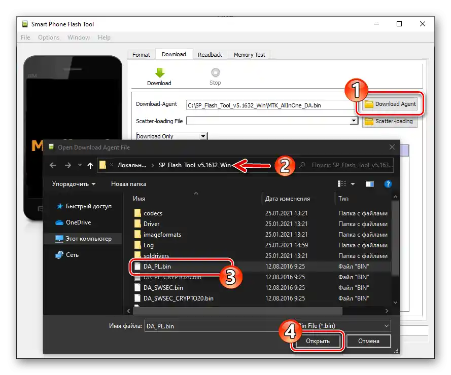This screenshot has width=451, height=375.
Task: Click the vertical scrollbar up arrow in file list
Action: coord(395,197)
